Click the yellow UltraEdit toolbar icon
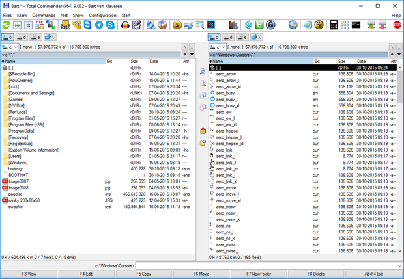 pos(319,25)
